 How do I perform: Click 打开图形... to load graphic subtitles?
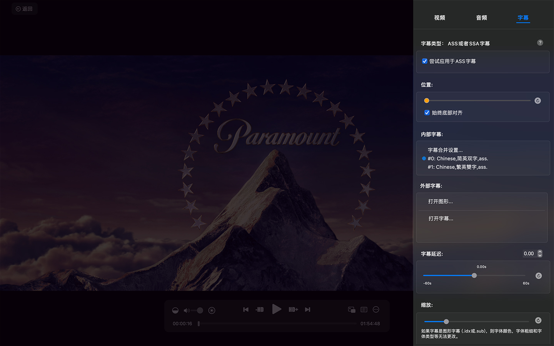[x=441, y=201]
